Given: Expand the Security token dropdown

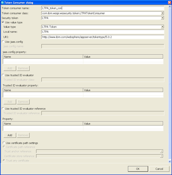Looking at the screenshot, I should (162, 18).
